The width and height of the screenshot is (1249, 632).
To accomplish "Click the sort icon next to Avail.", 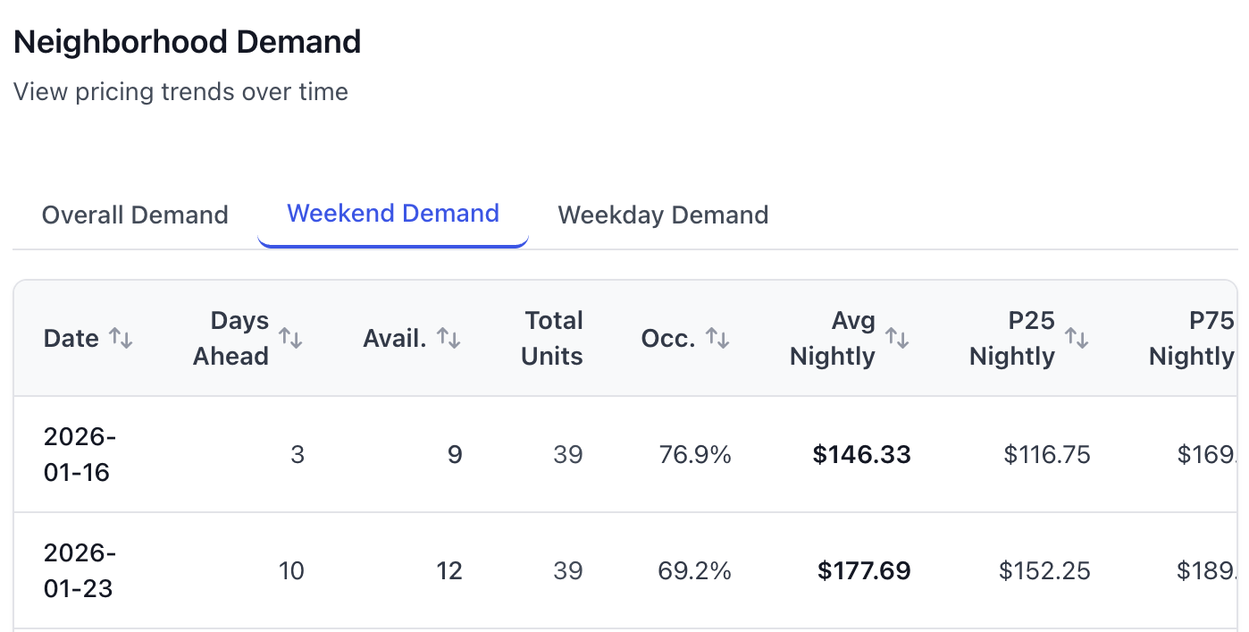I will click(x=448, y=338).
